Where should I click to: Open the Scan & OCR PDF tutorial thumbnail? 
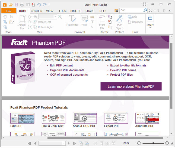84,118
